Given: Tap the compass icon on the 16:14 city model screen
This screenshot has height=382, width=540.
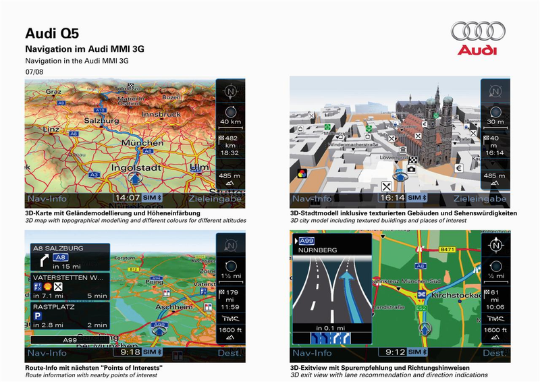Looking at the screenshot, I should click(x=495, y=92).
